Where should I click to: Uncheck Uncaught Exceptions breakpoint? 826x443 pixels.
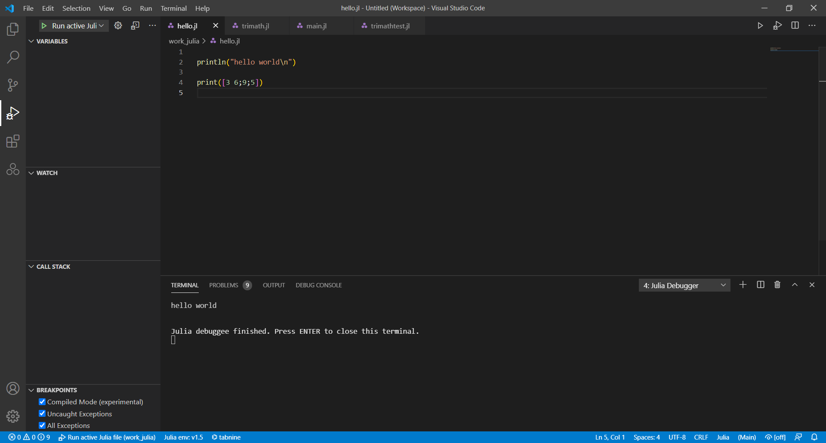(42, 413)
